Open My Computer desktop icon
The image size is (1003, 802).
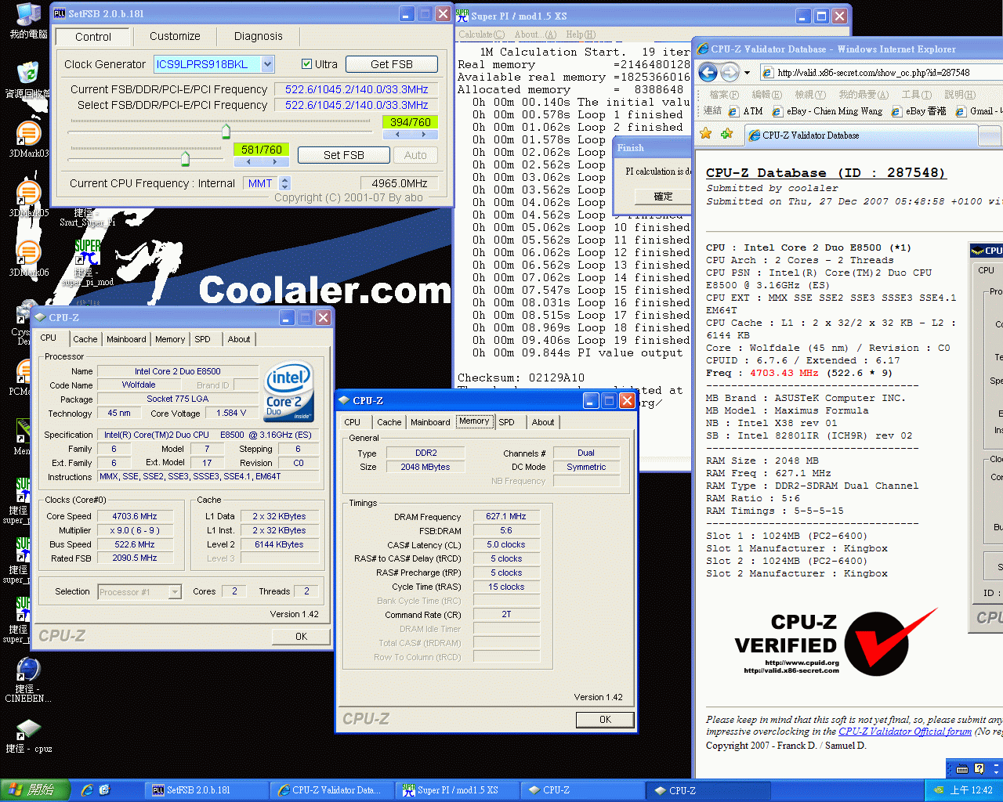pyautogui.click(x=28, y=20)
